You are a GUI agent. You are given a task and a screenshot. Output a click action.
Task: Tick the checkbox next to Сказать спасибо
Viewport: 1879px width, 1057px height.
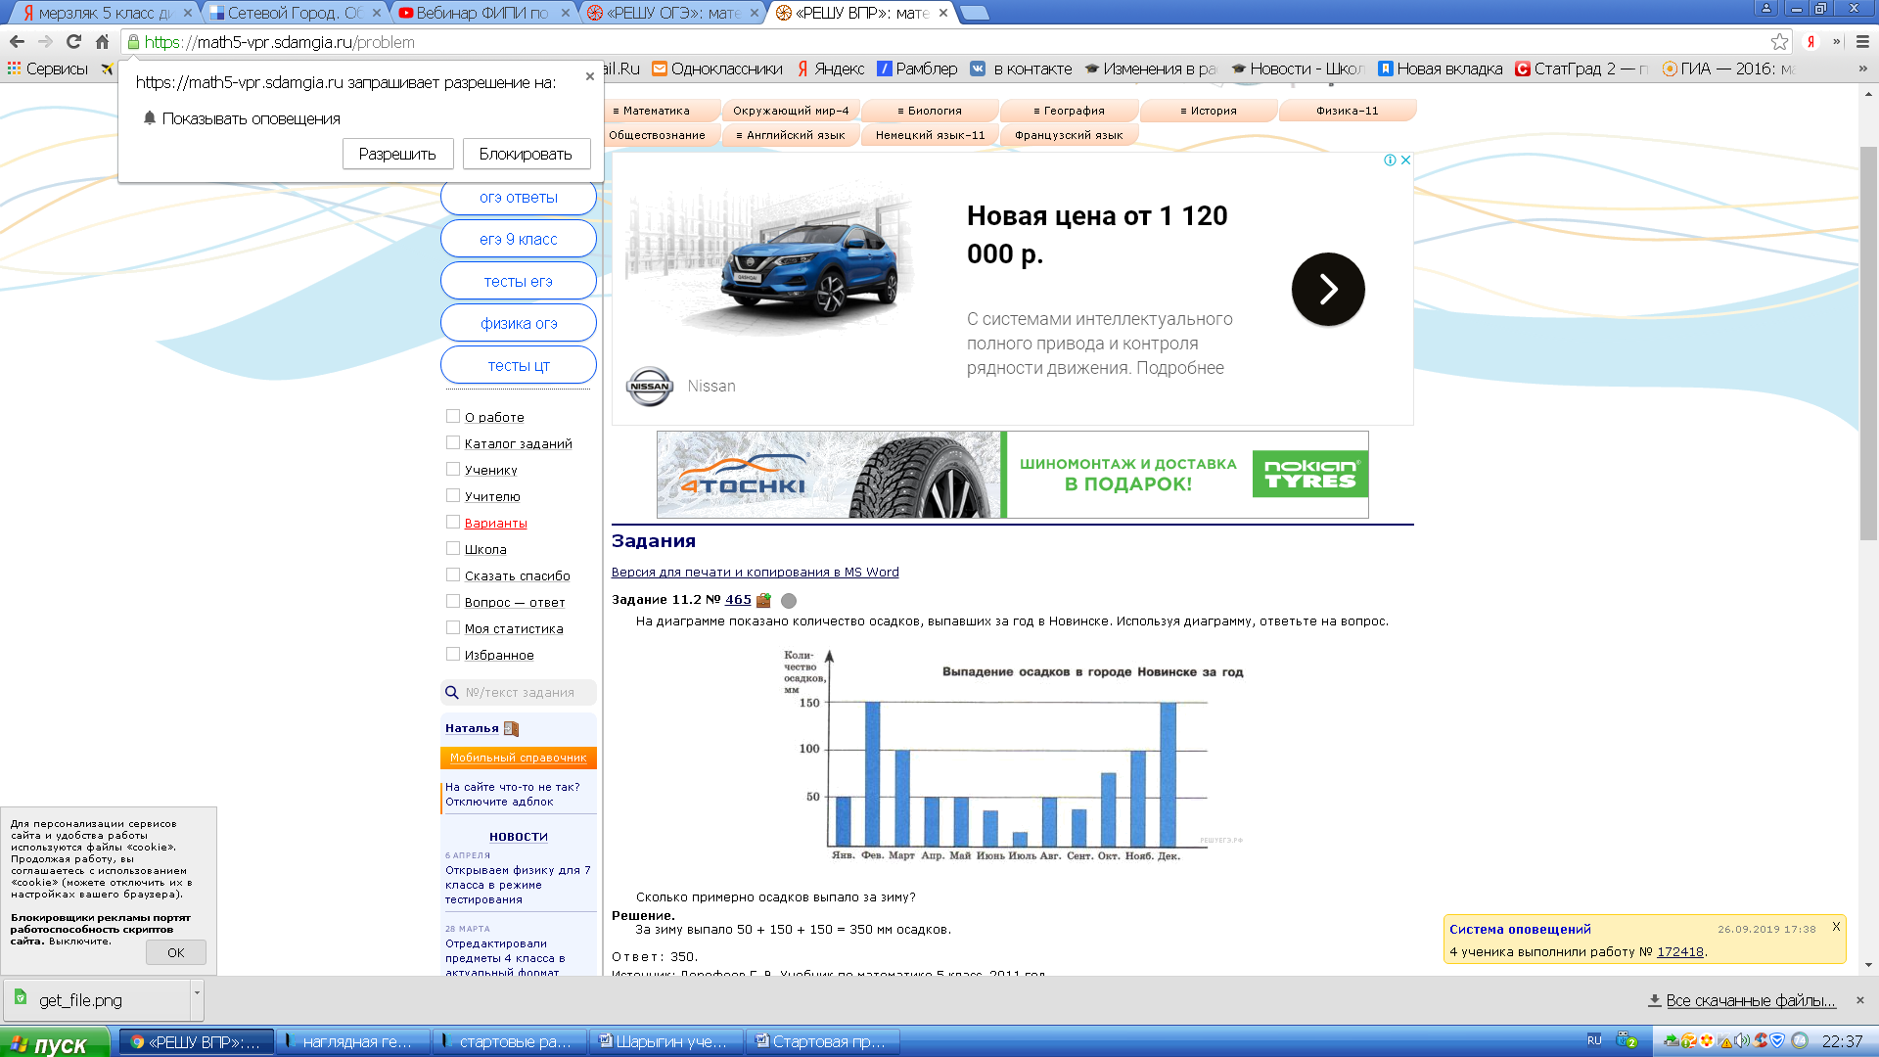[x=453, y=574]
